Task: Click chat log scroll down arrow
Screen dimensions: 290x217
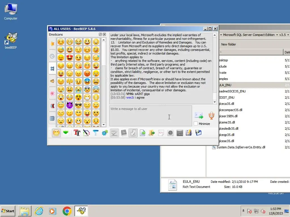Action: click(215, 102)
